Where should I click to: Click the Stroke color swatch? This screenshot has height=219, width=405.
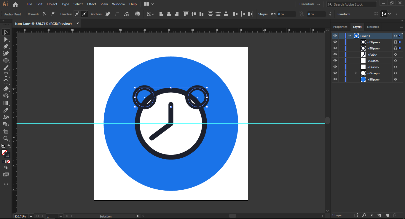click(x=7, y=155)
